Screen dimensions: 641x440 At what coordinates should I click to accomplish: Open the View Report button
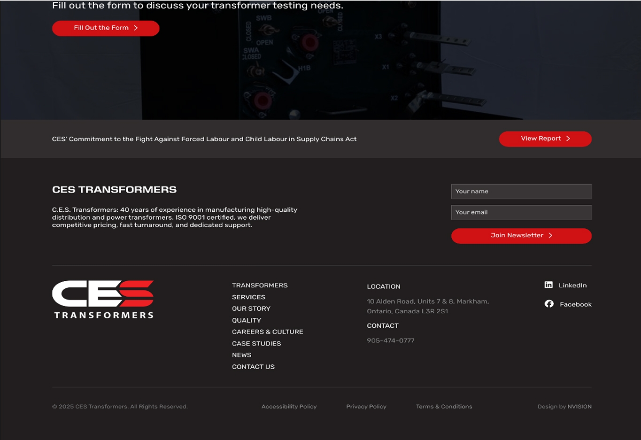click(545, 139)
